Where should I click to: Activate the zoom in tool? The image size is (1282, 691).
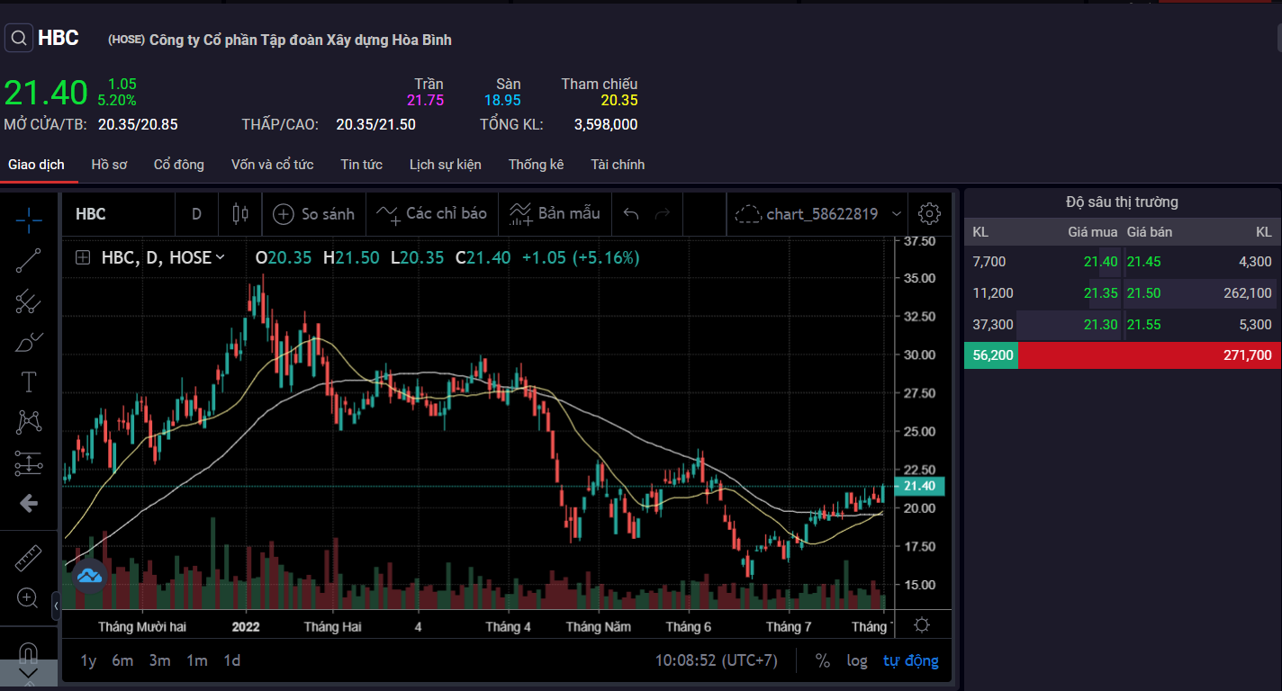click(x=29, y=597)
